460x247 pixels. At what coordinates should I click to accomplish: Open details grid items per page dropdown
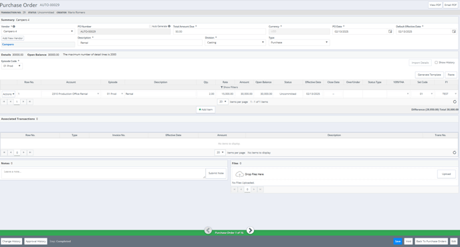[223, 101]
